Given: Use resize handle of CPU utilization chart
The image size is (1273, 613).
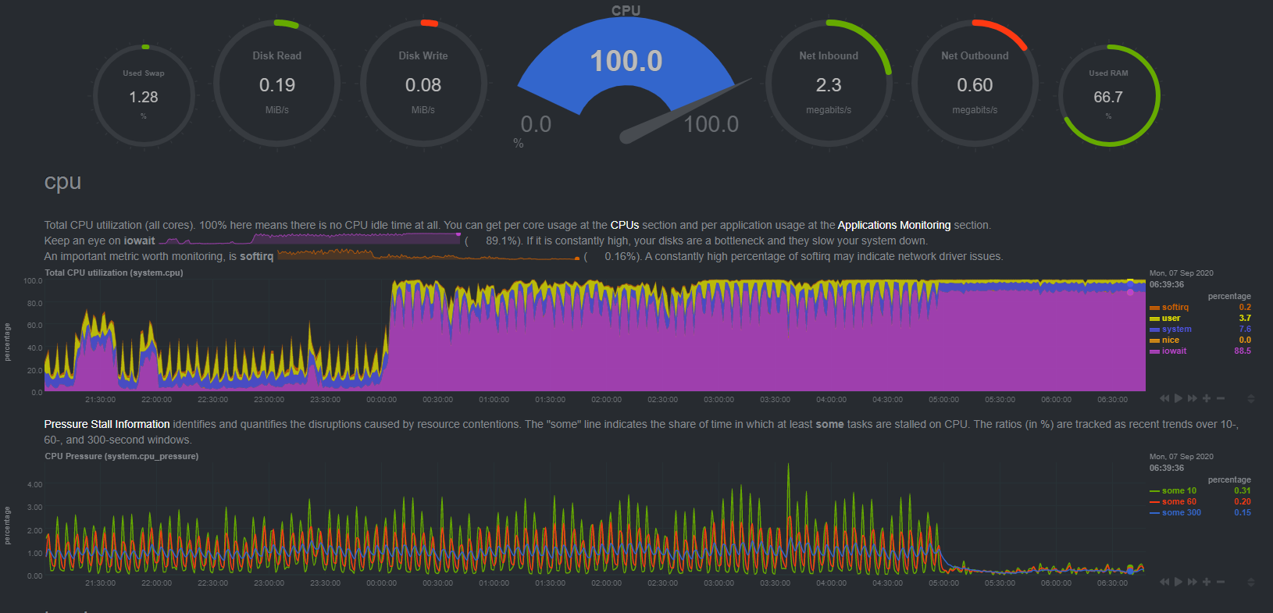Looking at the screenshot, I should [x=1250, y=399].
